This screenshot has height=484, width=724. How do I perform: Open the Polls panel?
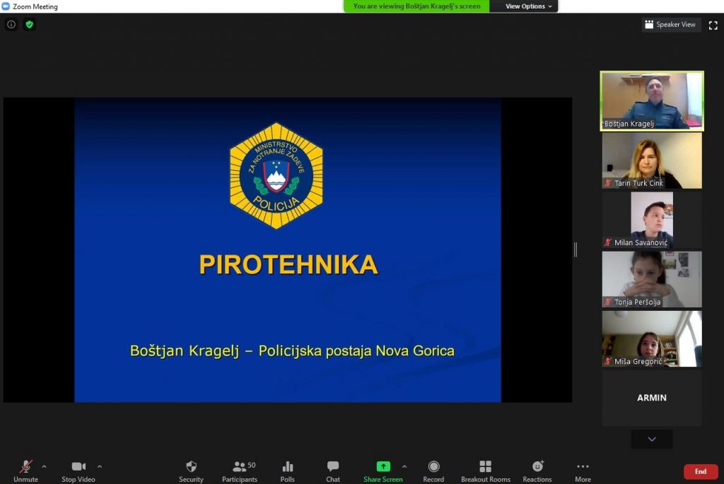pos(287,471)
